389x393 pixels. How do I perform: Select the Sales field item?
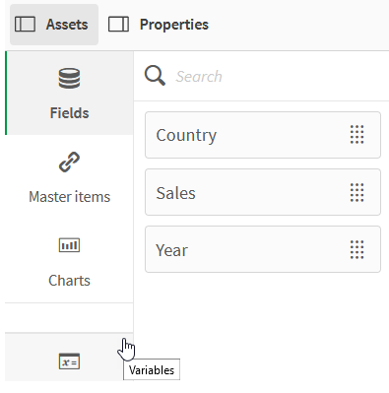263,192
